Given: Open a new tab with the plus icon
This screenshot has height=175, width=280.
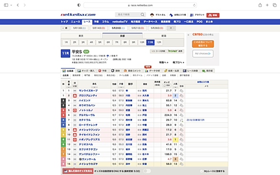Looking at the screenshot, I should point(267,5).
